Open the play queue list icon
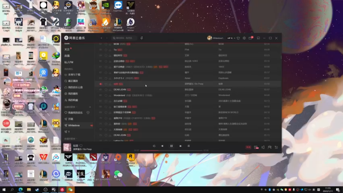Viewport: 343px width, 193px height. coord(277,148)
